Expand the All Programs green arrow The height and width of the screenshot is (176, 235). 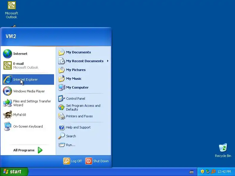point(40,150)
